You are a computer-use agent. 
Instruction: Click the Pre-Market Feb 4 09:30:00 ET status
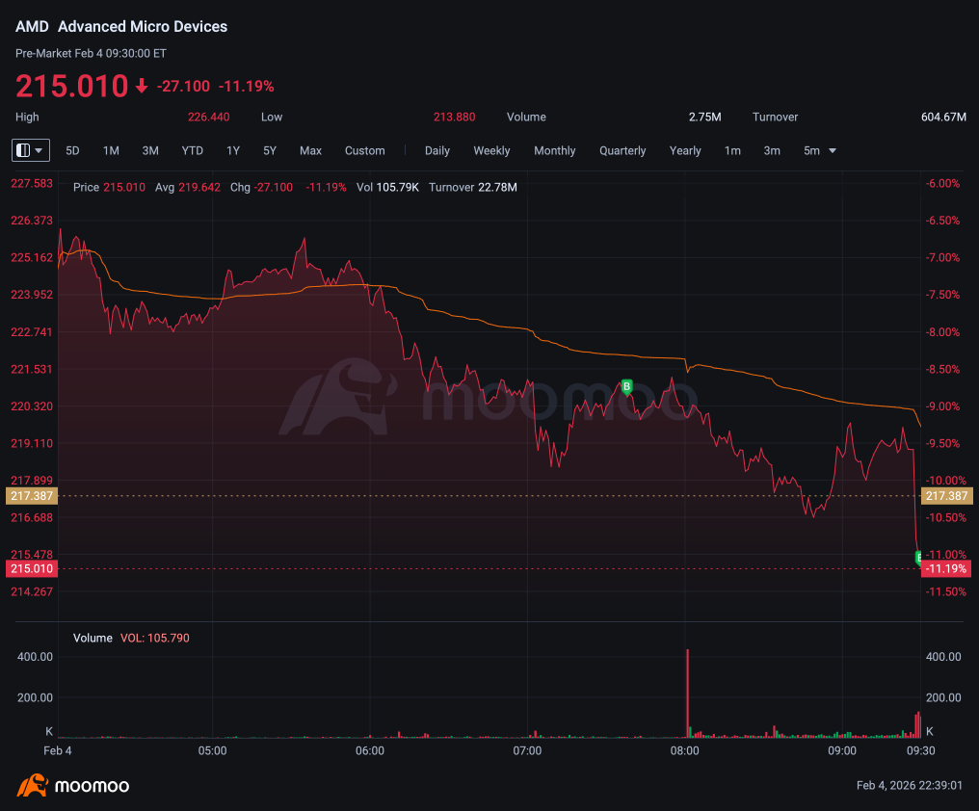tap(92, 53)
